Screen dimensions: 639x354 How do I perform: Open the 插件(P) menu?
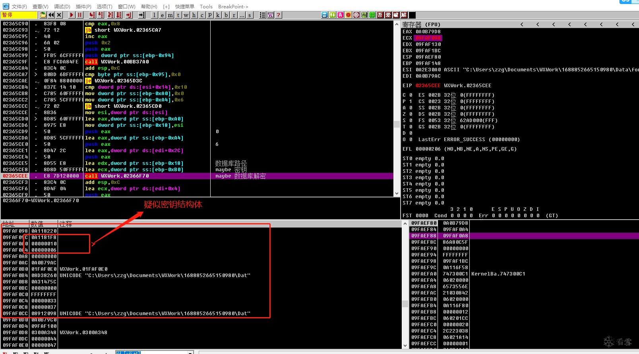(83, 6)
